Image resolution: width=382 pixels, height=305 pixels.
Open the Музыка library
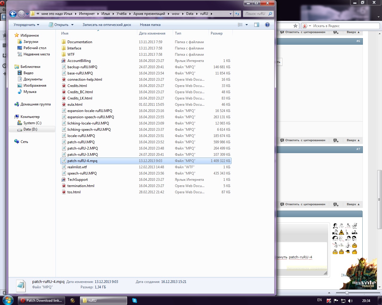pos(30,92)
